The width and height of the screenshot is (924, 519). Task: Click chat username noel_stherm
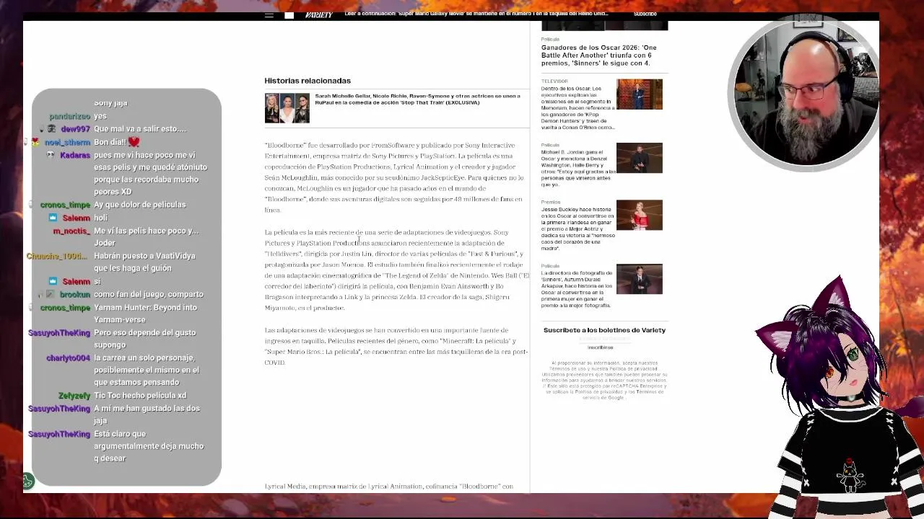click(67, 142)
